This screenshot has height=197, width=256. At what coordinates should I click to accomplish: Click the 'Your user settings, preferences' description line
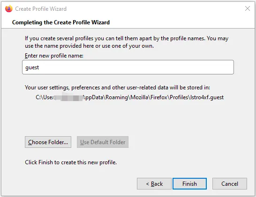[x=117, y=88]
